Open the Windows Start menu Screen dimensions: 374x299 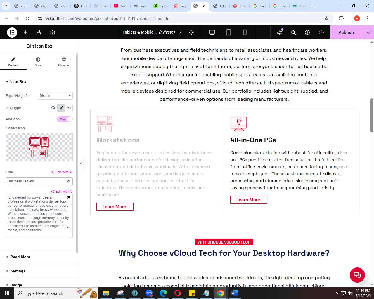pos(7,293)
